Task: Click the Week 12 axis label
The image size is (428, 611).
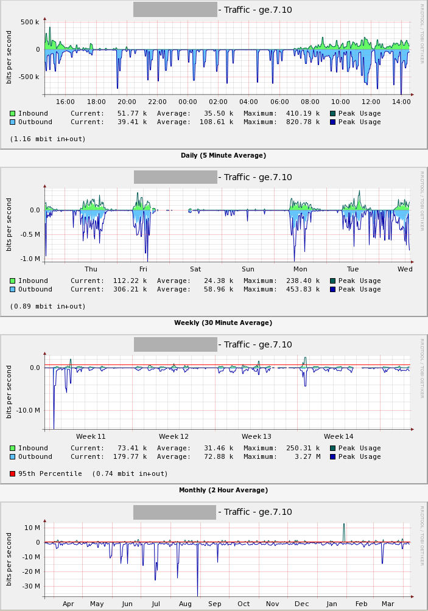Action: click(x=174, y=436)
